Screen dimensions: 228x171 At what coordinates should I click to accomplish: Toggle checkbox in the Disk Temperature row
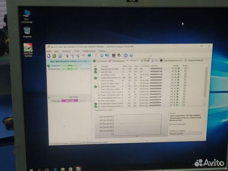click(x=184, y=99)
